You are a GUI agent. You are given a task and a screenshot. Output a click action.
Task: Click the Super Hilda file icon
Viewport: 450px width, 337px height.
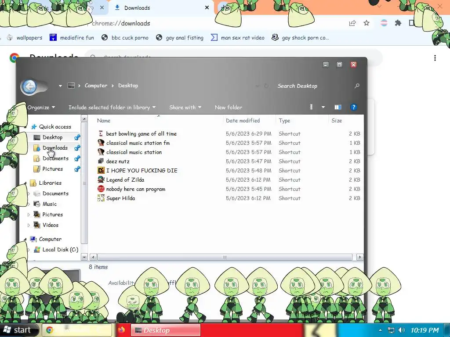(x=101, y=198)
